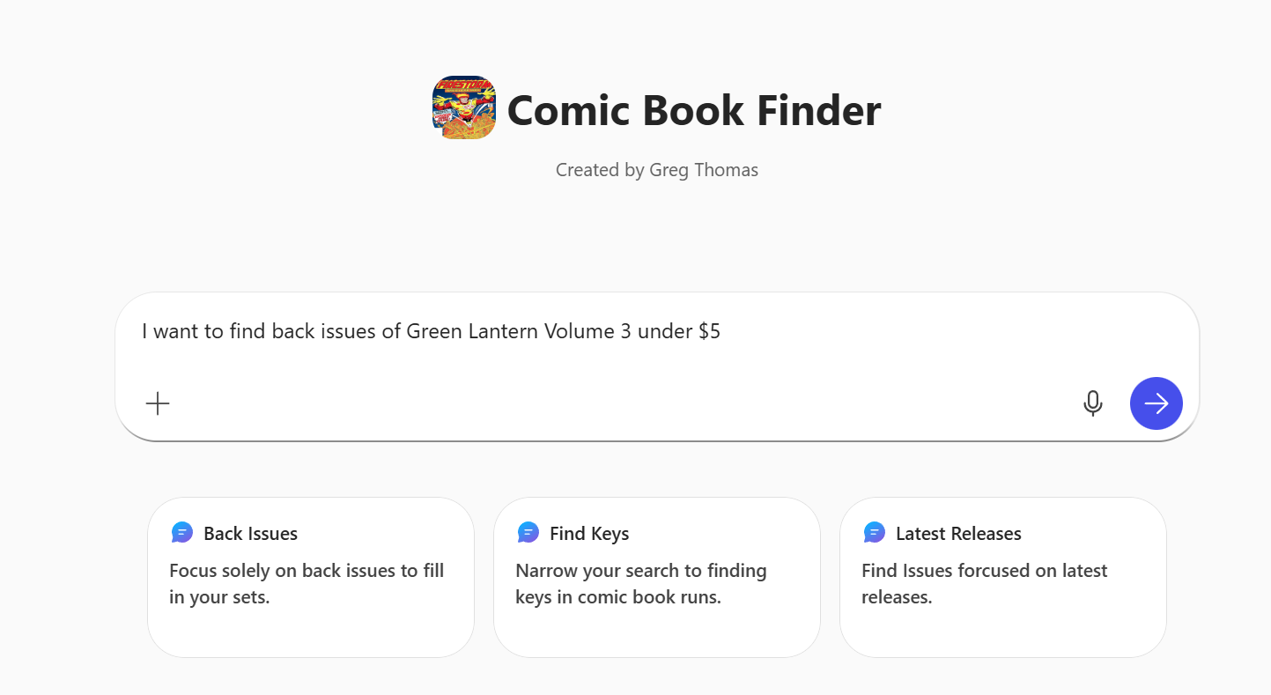The width and height of the screenshot is (1271, 695).
Task: Open the 'Created by Greg Thomas' credit
Action: click(656, 170)
